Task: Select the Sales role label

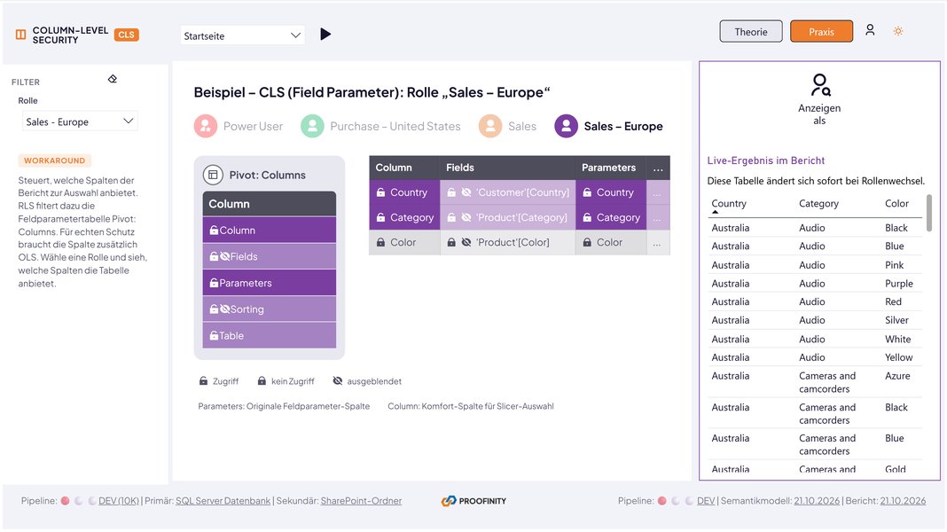Action: (x=521, y=126)
